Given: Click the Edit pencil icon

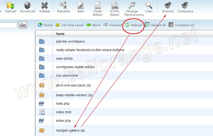Looking at the screenshot, I should pos(81,5).
